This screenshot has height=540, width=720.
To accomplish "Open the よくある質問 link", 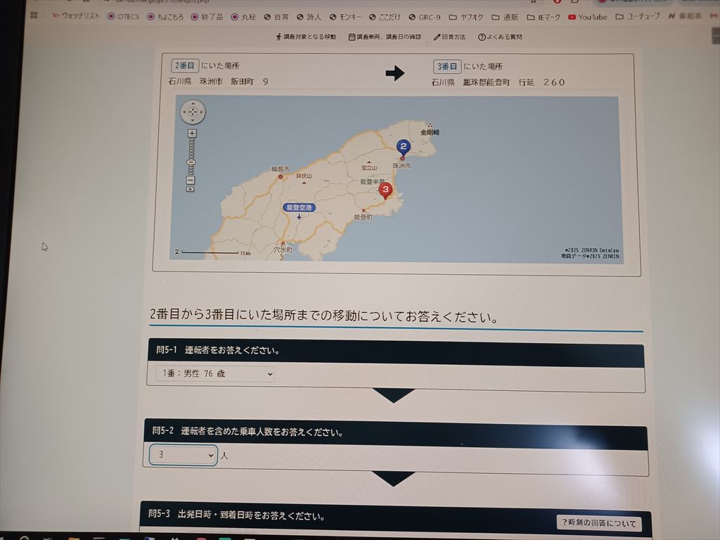I will 500,37.
